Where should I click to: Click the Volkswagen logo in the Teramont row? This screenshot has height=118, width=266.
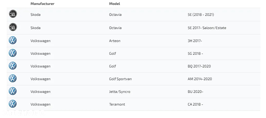pos(13,104)
